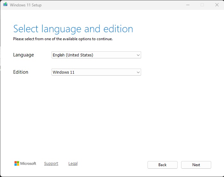Image resolution: width=224 pixels, height=177 pixels.
Task: Open the Support link
Action: (51, 164)
